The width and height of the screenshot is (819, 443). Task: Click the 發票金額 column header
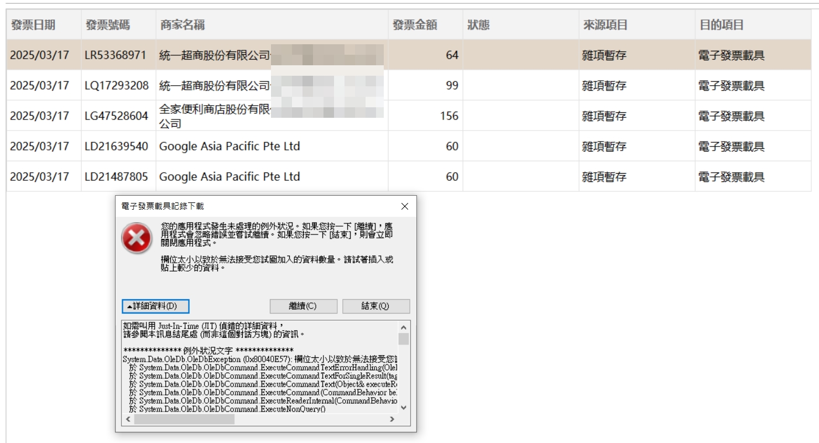[x=425, y=25]
